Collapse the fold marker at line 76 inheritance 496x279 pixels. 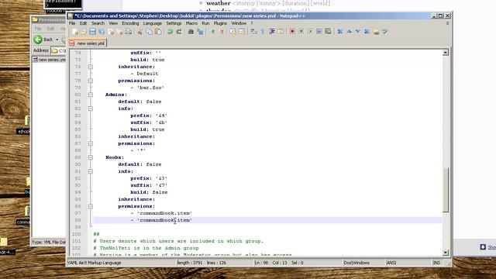(x=91, y=67)
